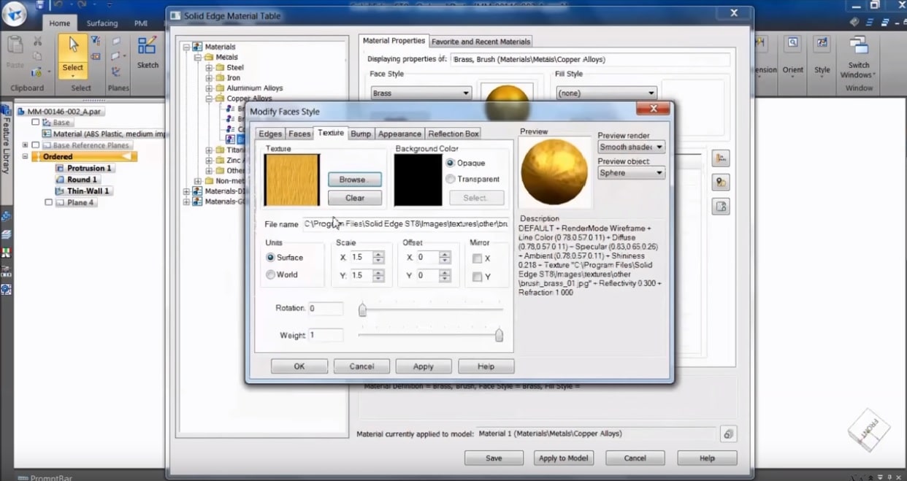Toggle the Base Reference Planes checkbox
Screen dimensions: 907x481
35,145
